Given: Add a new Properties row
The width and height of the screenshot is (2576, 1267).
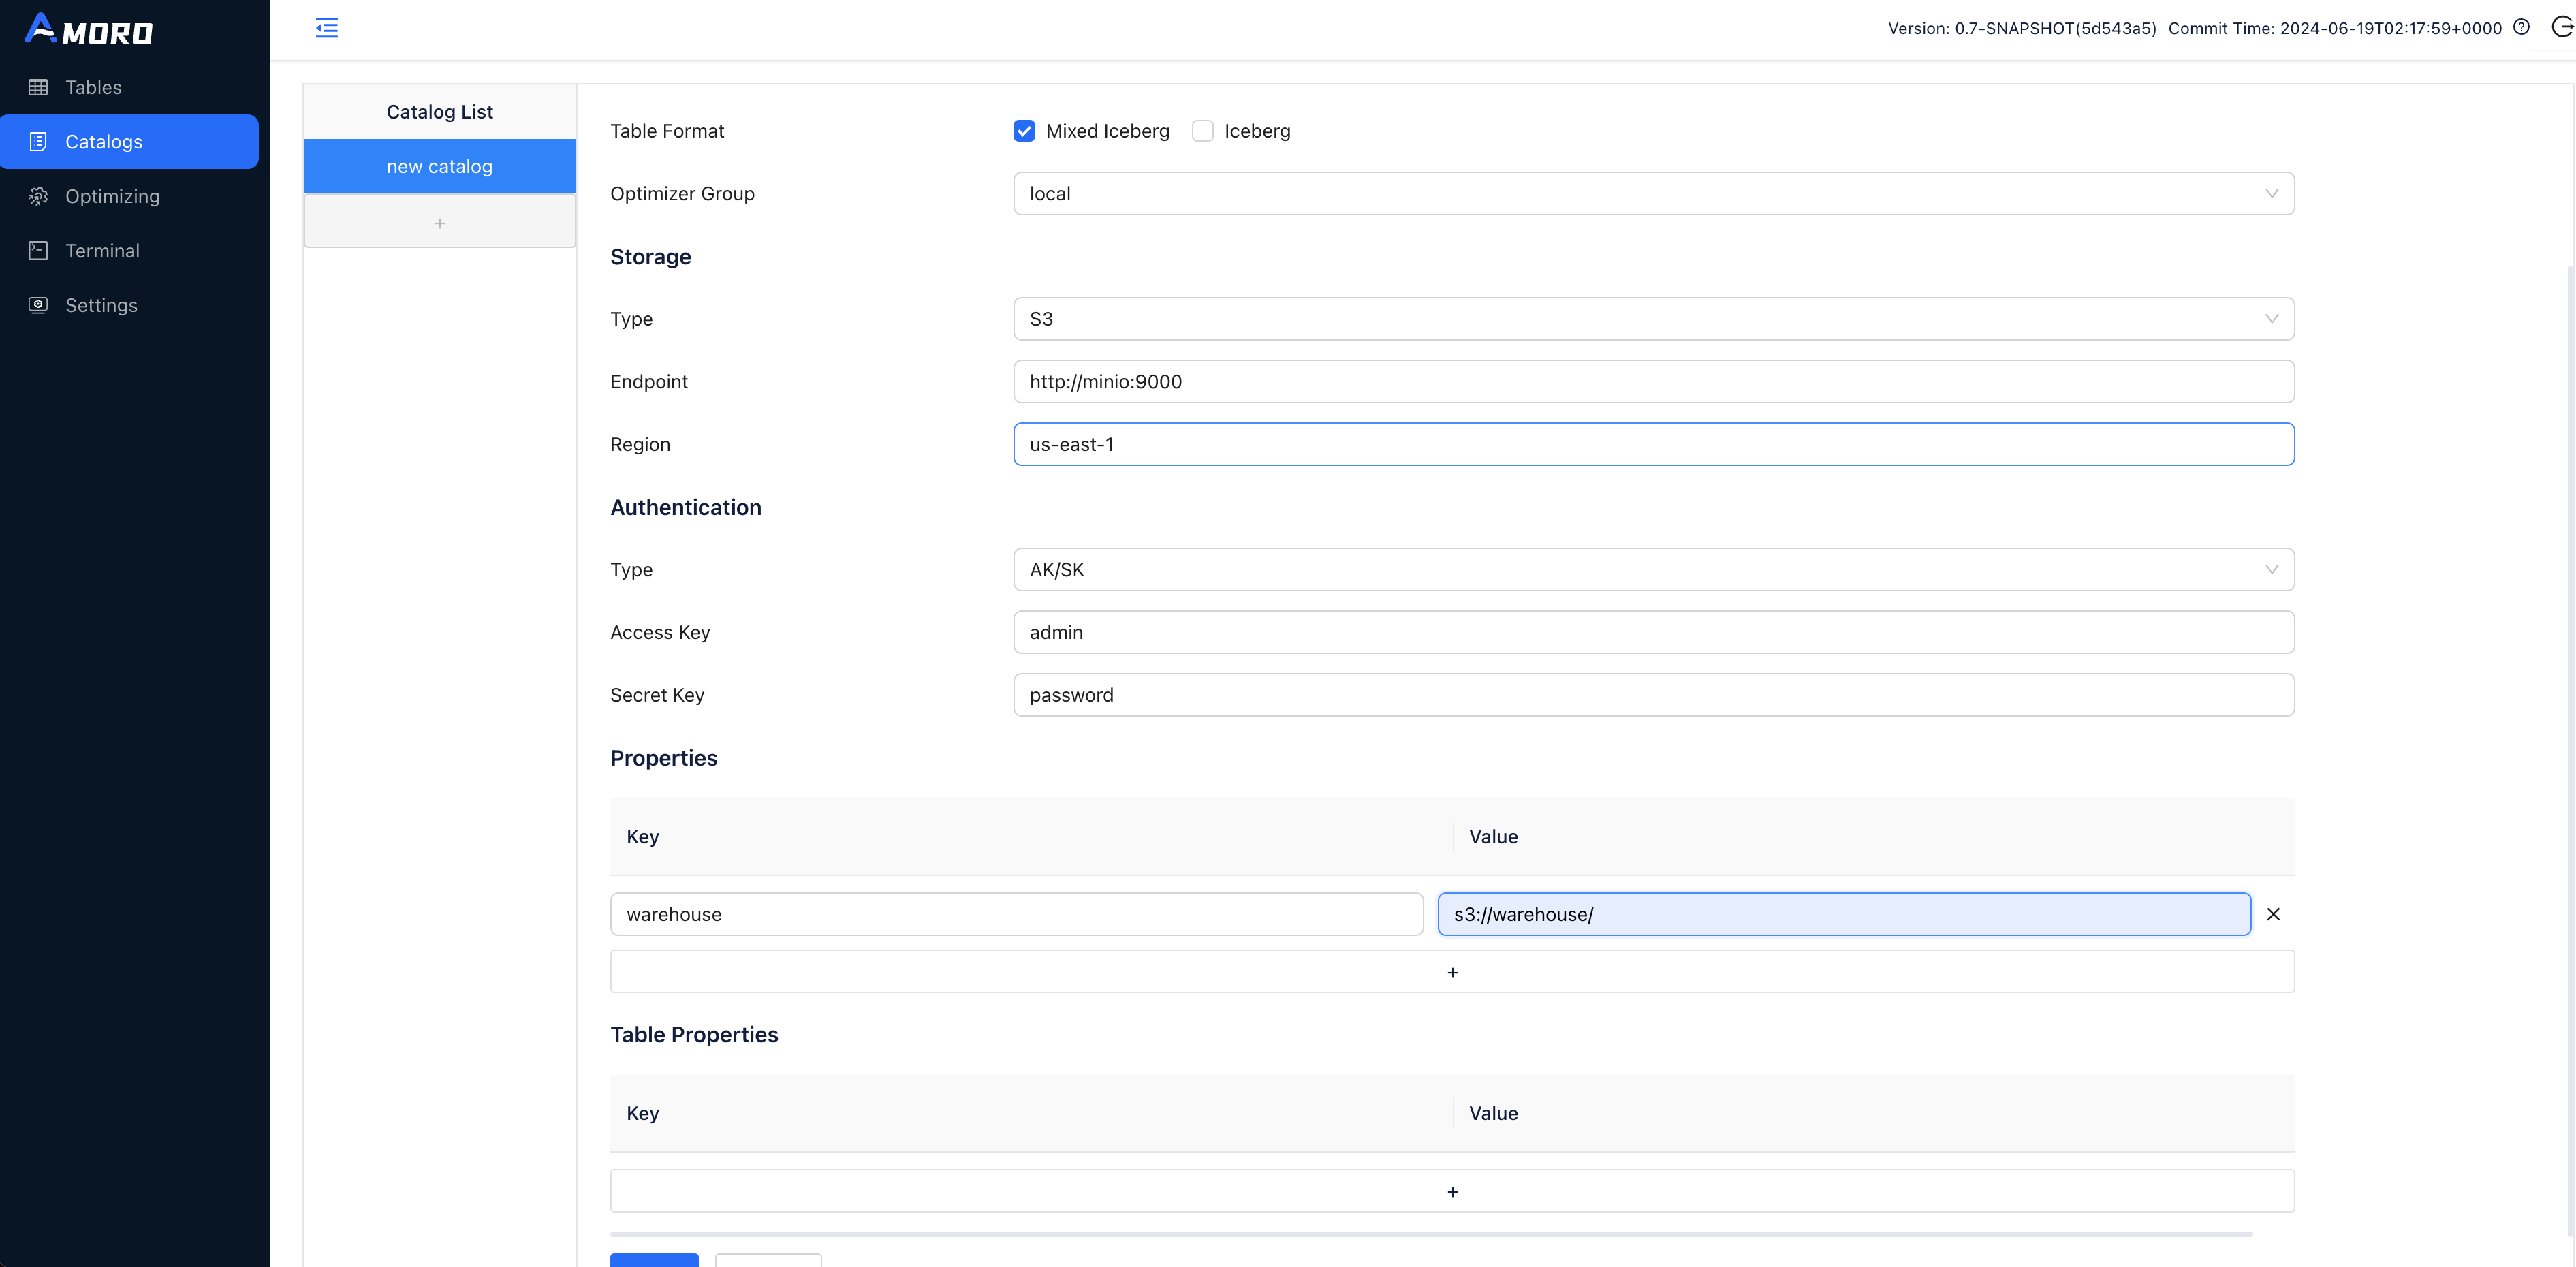Looking at the screenshot, I should tap(1452, 972).
